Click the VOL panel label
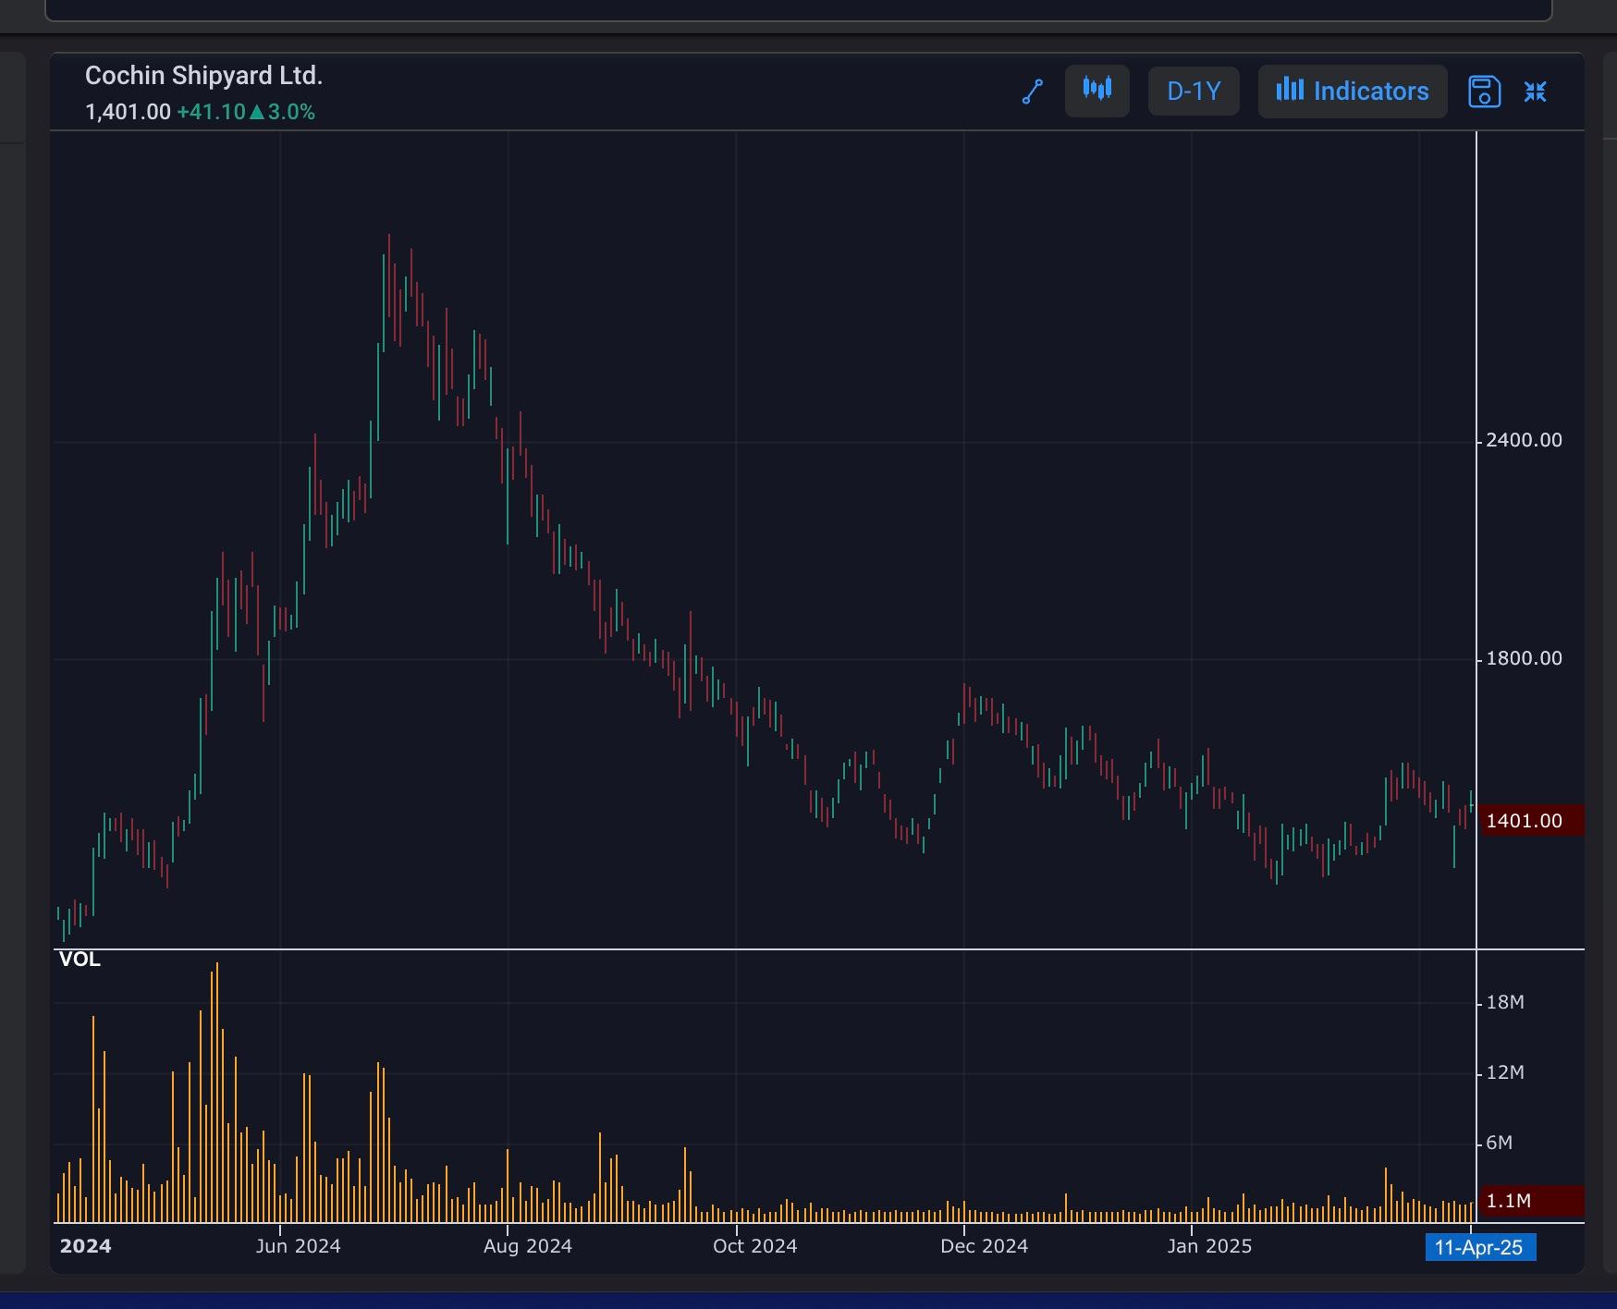The width and height of the screenshot is (1617, 1309). point(80,960)
